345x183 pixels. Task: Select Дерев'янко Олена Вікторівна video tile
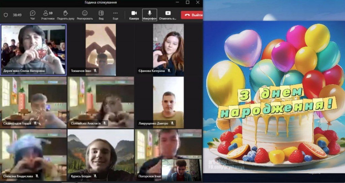click(x=33, y=49)
